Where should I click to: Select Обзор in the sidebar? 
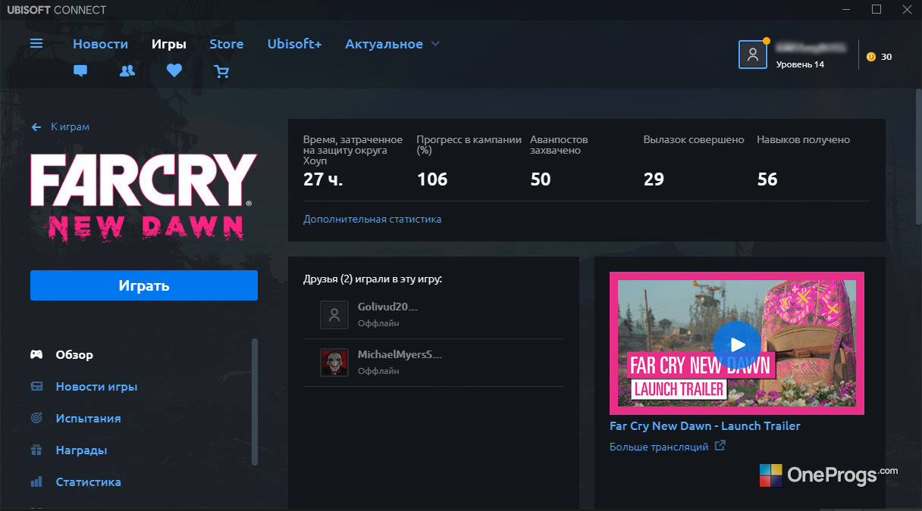pos(74,354)
